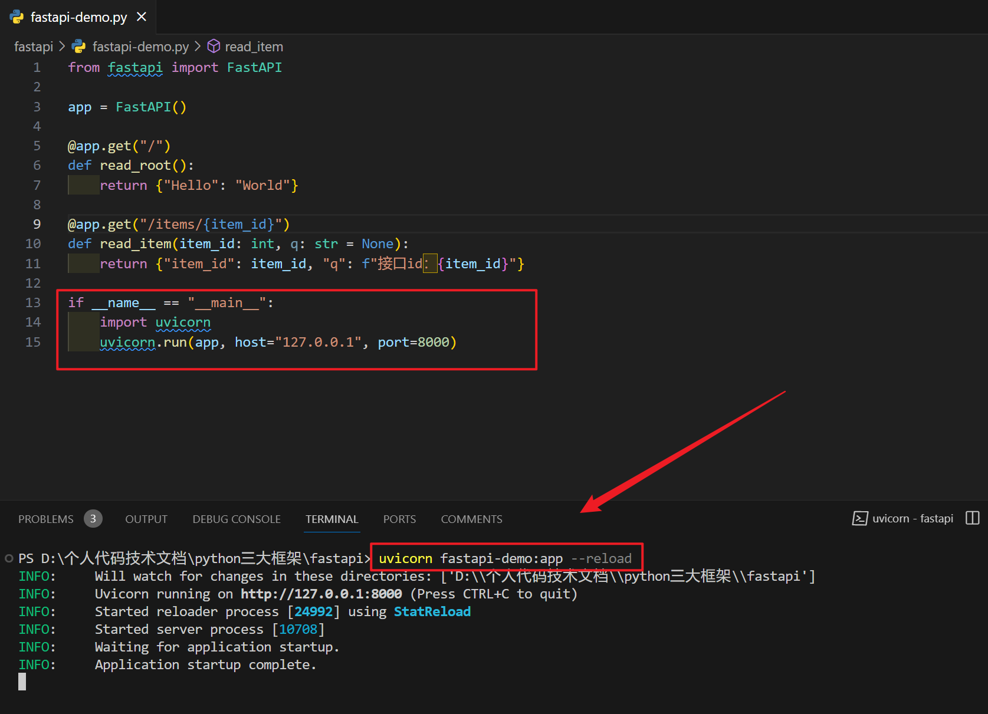Image resolution: width=988 pixels, height=714 pixels.
Task: Open the OUTPUT panel tab
Action: click(146, 519)
